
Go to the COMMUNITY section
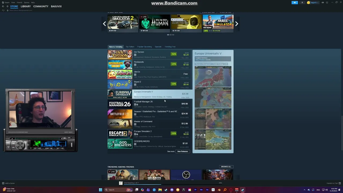[41, 6]
